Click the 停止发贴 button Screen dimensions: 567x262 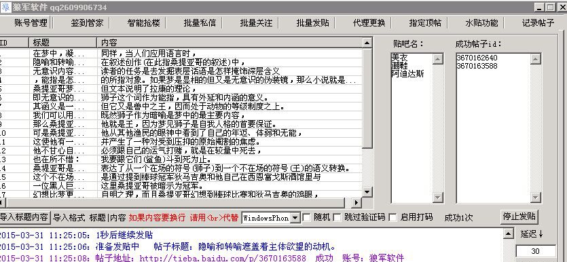519,217
